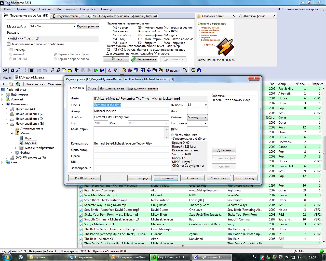Screen dimensions: 326x261
Task: Tick the Часть сборника checkbox
Action: 172,135
